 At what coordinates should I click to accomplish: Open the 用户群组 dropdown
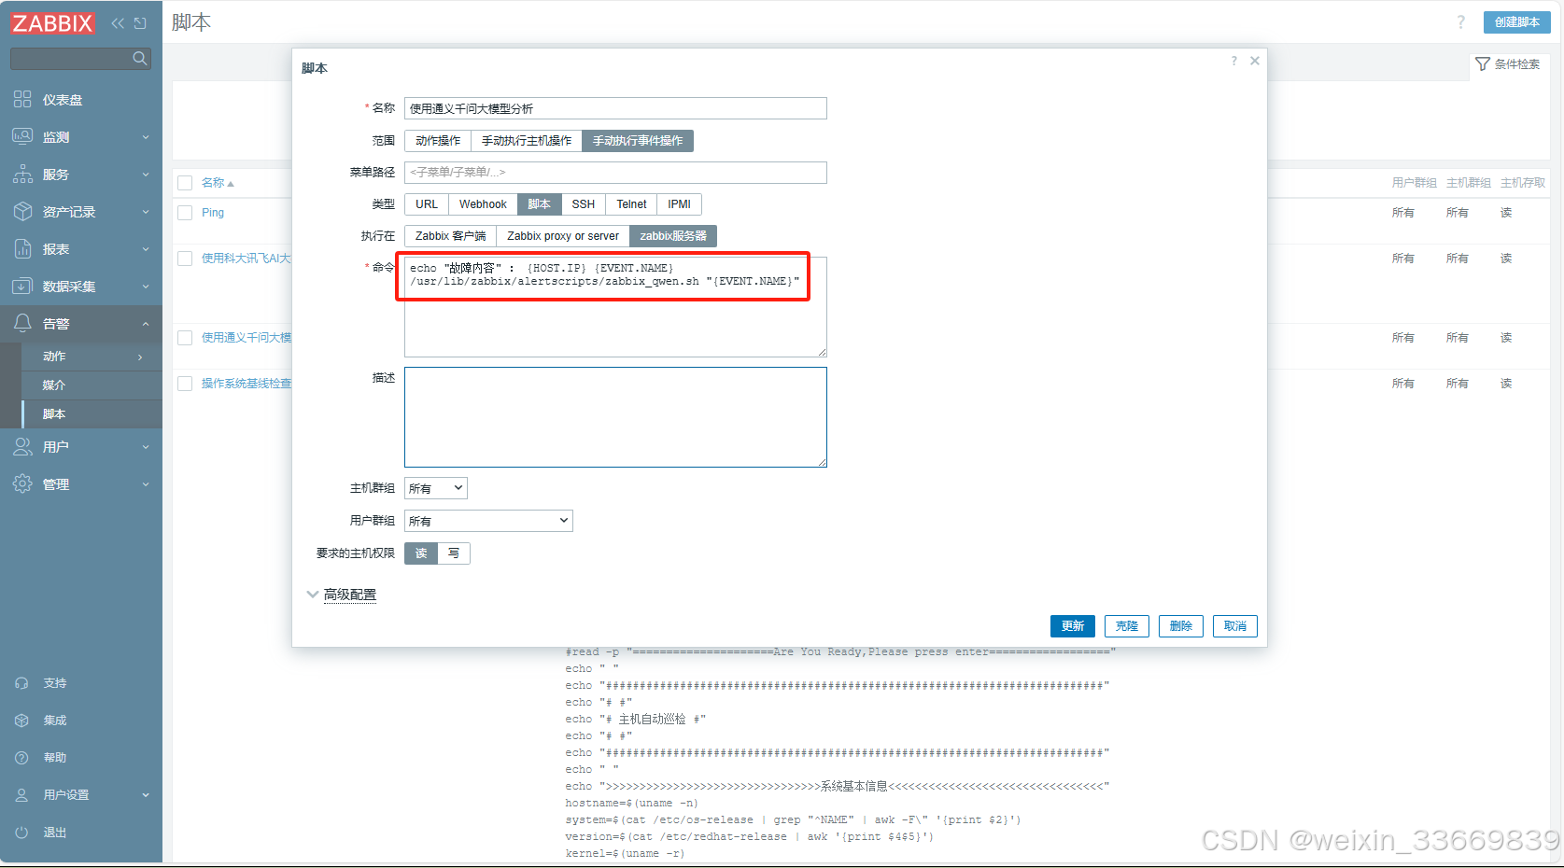488,521
